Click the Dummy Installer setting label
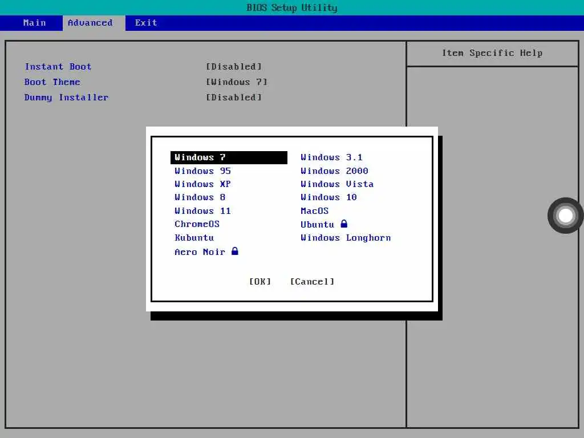The width and height of the screenshot is (584, 438). coord(66,97)
